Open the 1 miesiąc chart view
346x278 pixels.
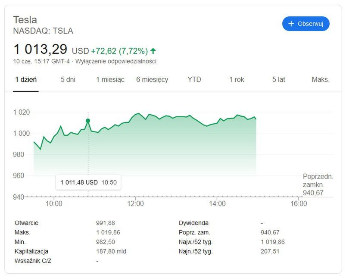click(110, 80)
